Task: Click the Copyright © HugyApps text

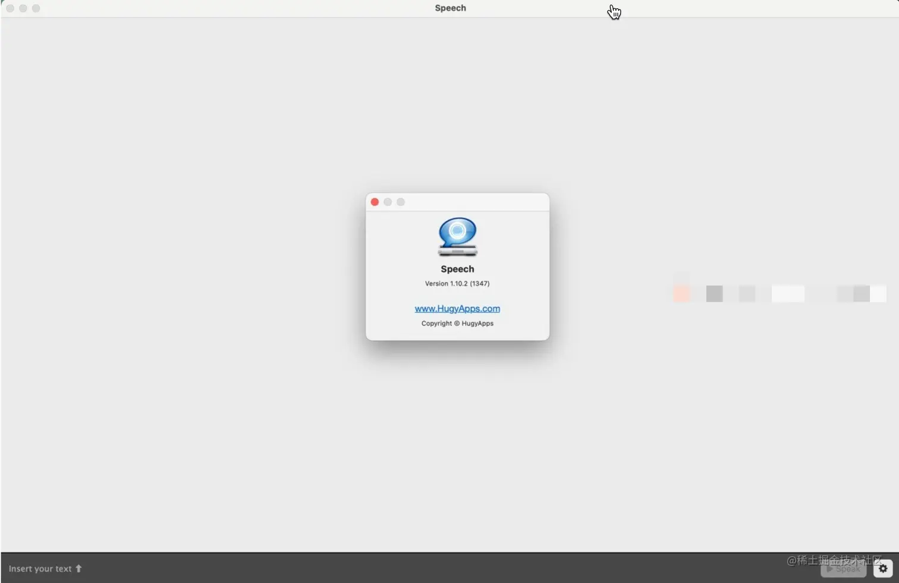Action: click(x=457, y=324)
